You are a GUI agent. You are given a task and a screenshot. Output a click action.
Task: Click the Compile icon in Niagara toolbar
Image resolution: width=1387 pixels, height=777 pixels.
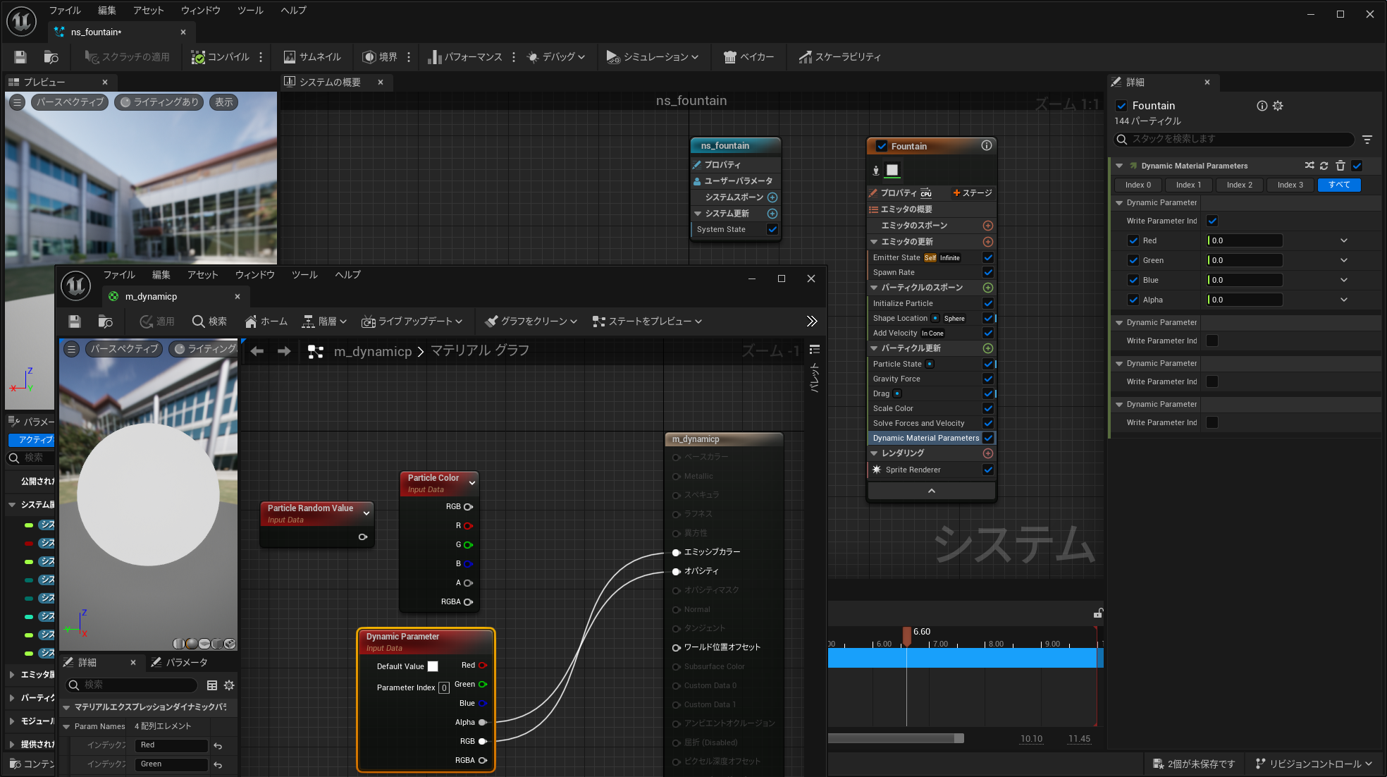click(x=199, y=57)
